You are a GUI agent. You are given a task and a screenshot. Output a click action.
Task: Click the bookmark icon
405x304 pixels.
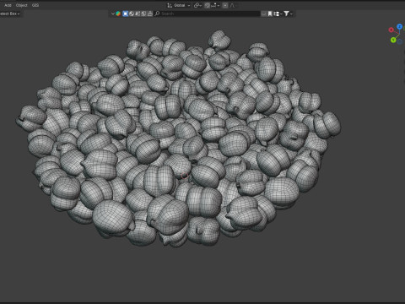point(270,14)
